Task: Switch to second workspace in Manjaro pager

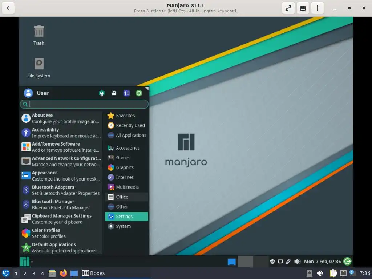Action: (261, 262)
